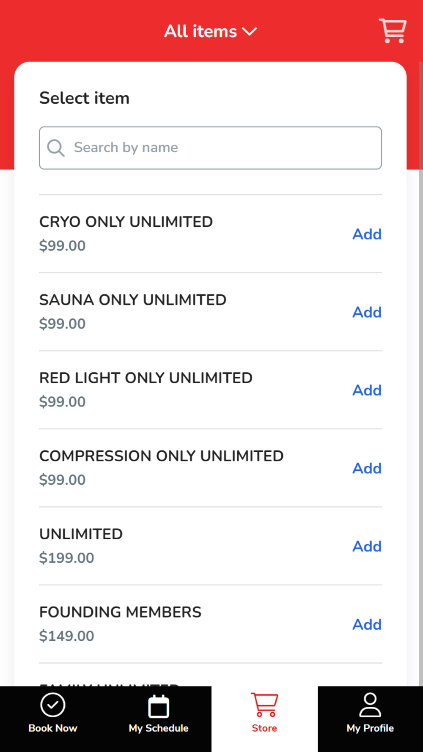Add the $199.00 UNLIMITED membership
This screenshot has width=423, height=752.
[x=367, y=546]
